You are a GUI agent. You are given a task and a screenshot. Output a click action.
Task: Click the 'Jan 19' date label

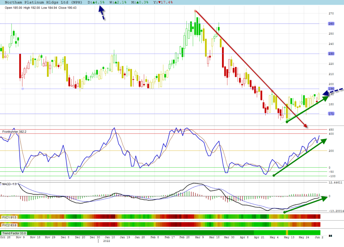(125, 237)
